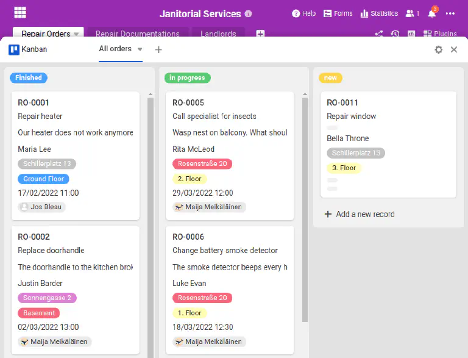Open the three-dots more menu
This screenshot has height=358, width=468.
(x=450, y=13)
